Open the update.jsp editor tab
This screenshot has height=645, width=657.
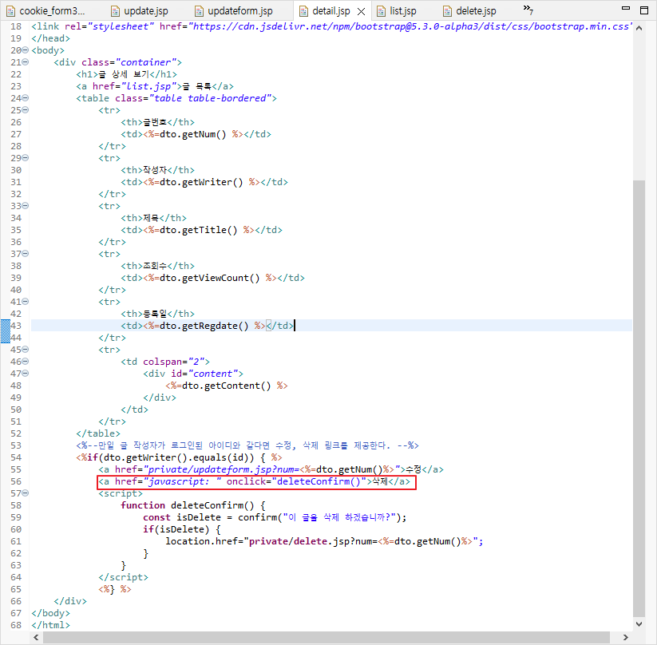point(140,11)
